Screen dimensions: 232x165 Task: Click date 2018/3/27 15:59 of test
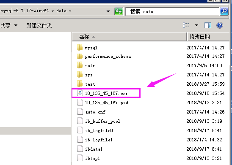pos(205,84)
